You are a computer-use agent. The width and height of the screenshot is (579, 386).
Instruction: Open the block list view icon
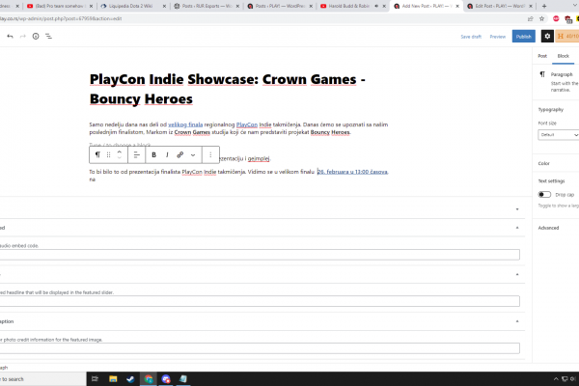click(x=49, y=37)
